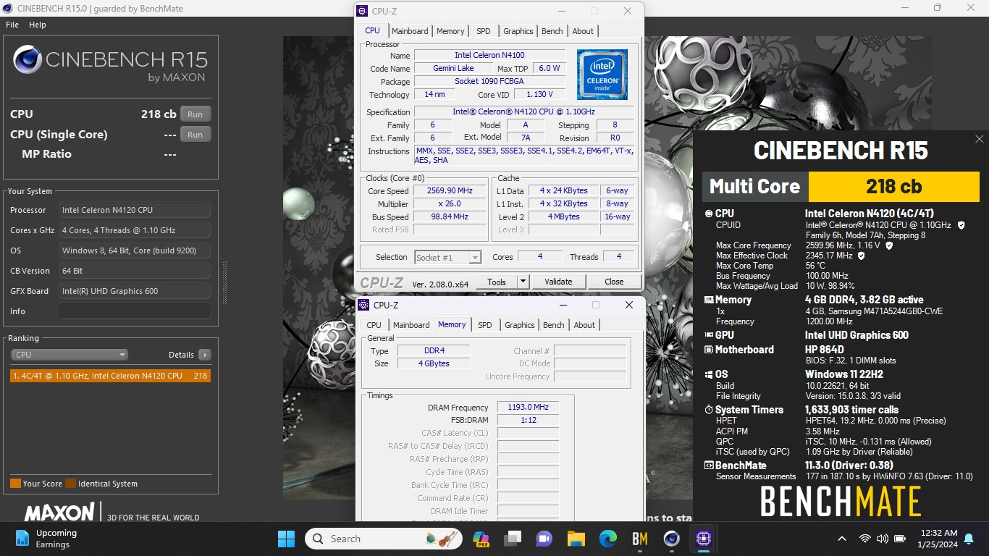Run the CPU multi-core benchmark
This screenshot has width=989, height=556.
pos(195,114)
